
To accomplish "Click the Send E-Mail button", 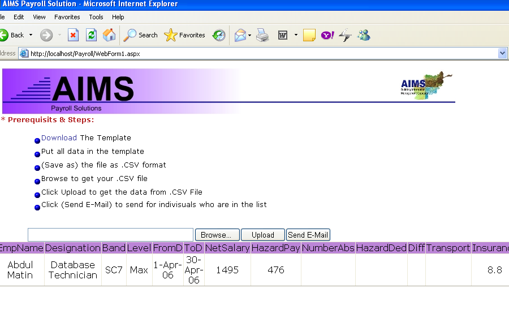I will (308, 235).
